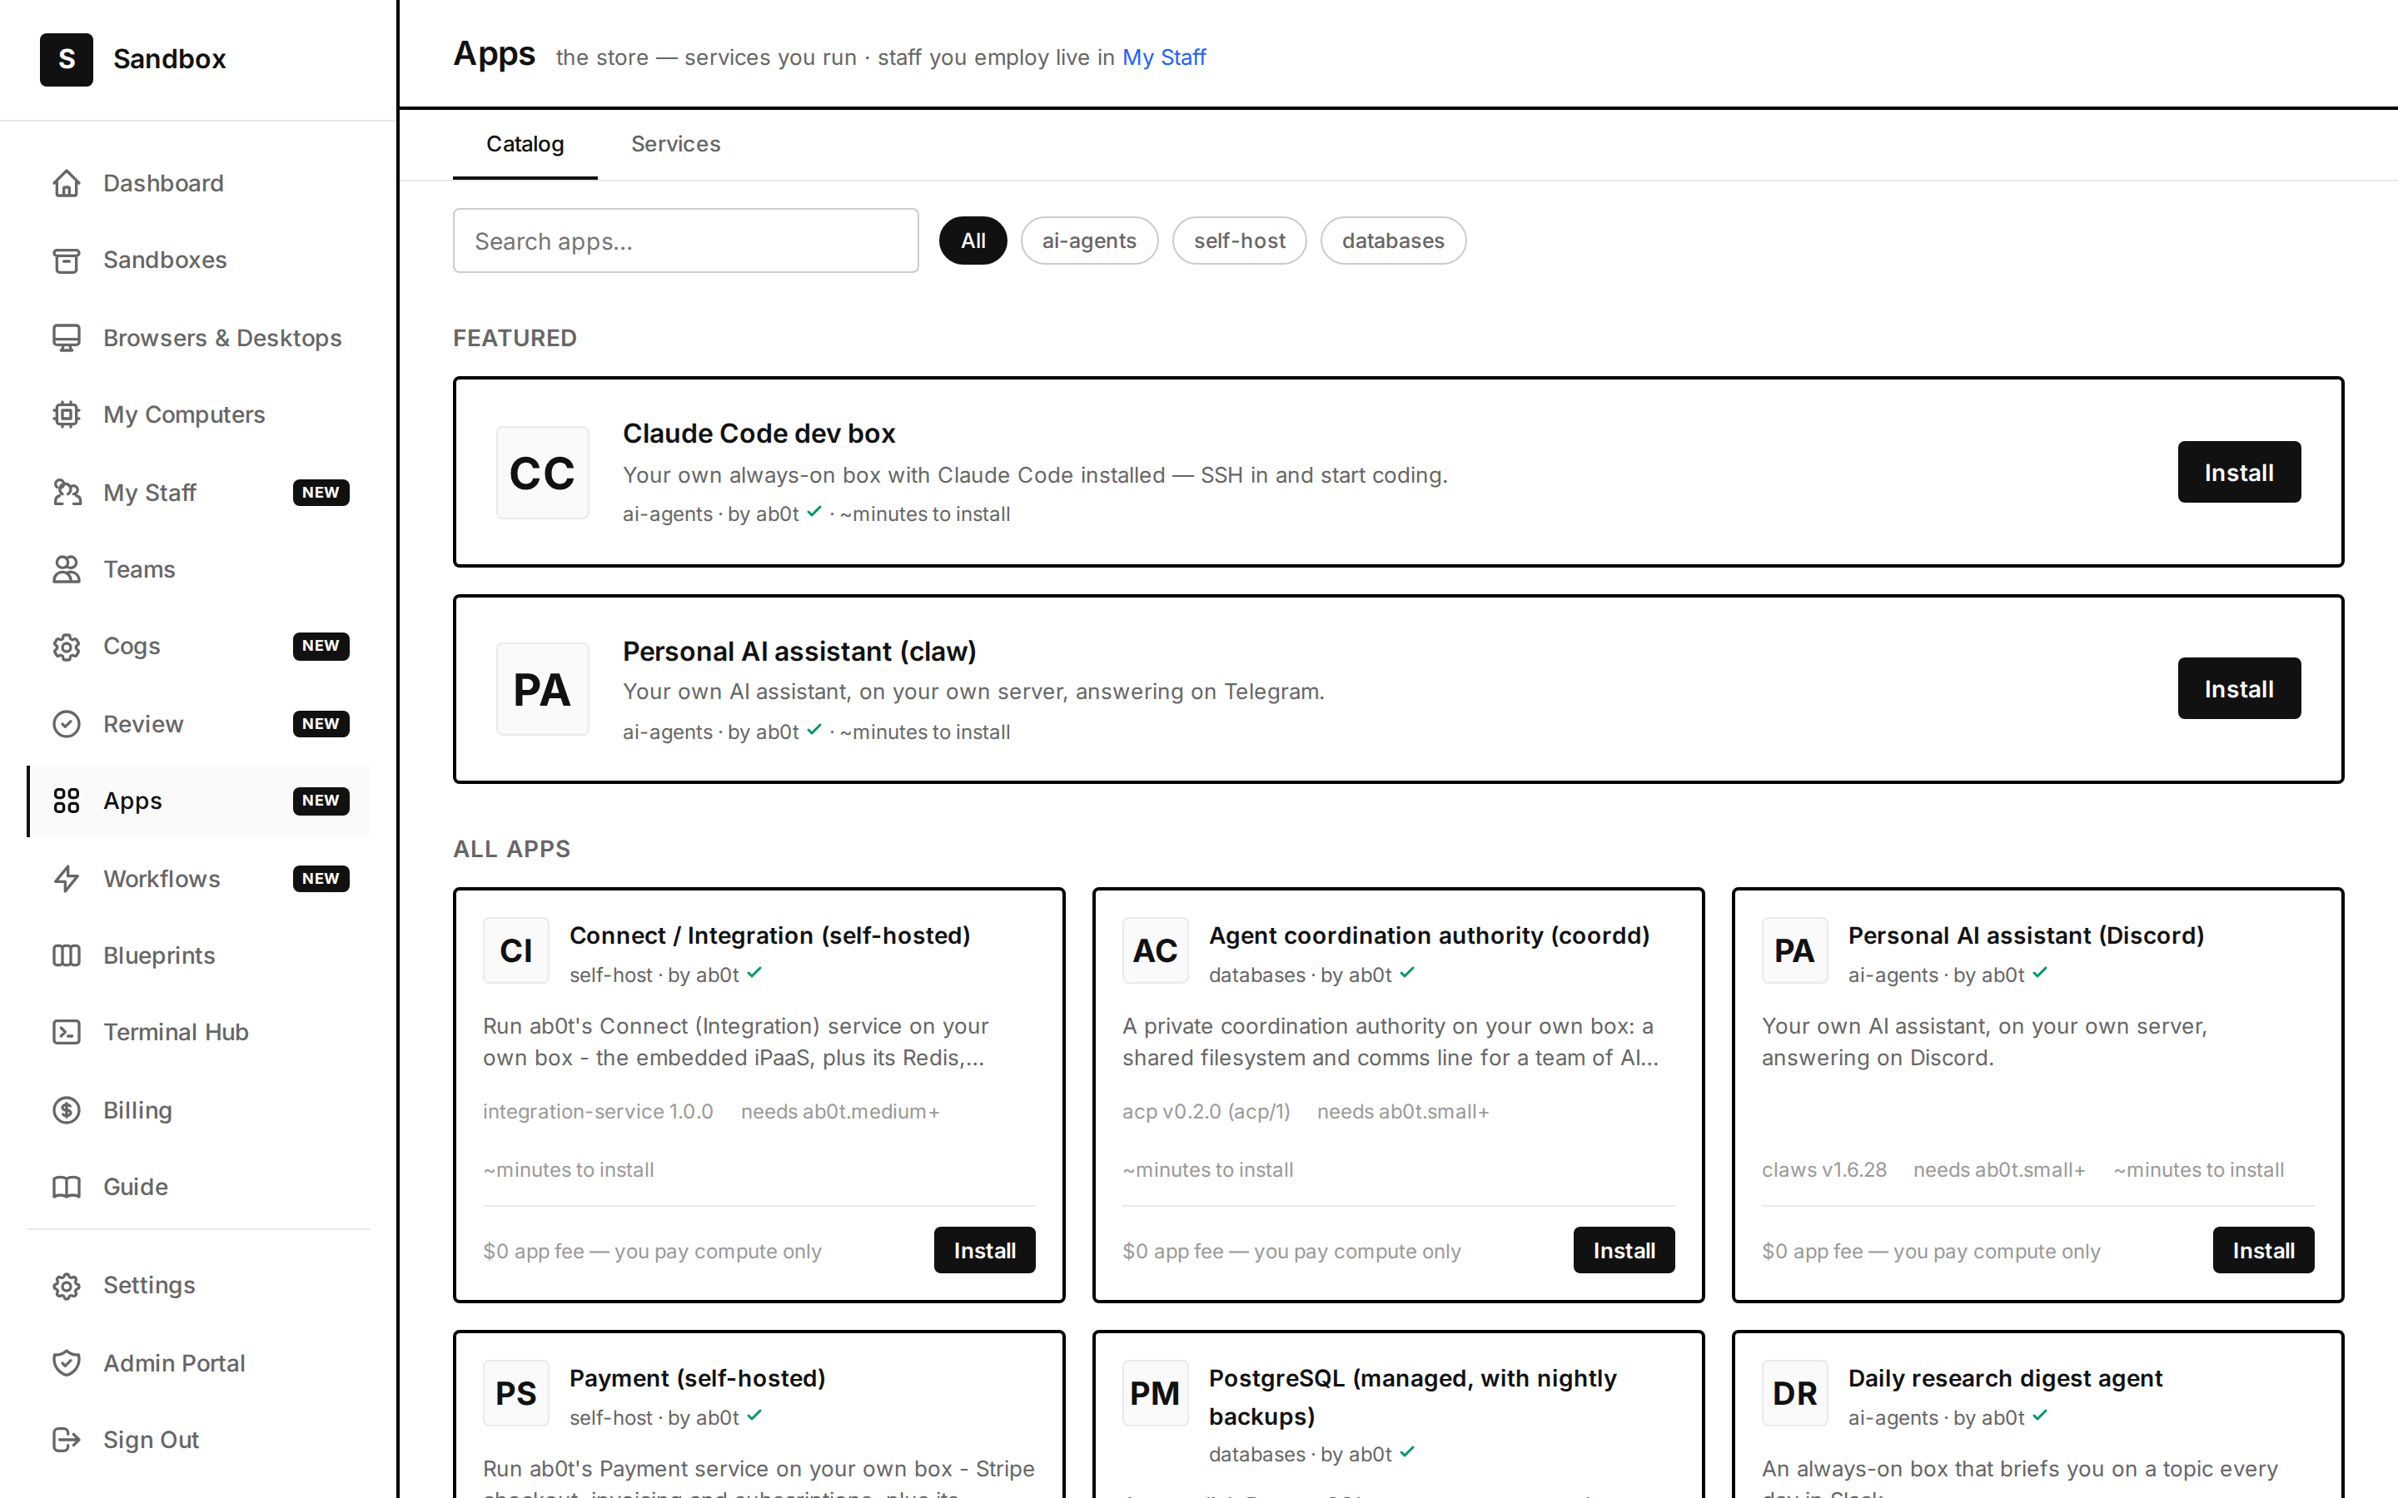Click the CI tile of Connect / Integration
2398x1498 pixels.
pos(516,950)
